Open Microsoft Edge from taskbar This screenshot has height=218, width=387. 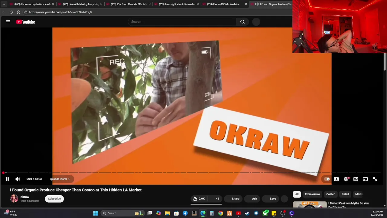tap(203, 213)
